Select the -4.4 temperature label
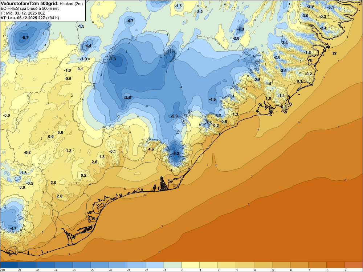Image resolution: width=363 pixels, height=272 pixels. click(x=88, y=46)
